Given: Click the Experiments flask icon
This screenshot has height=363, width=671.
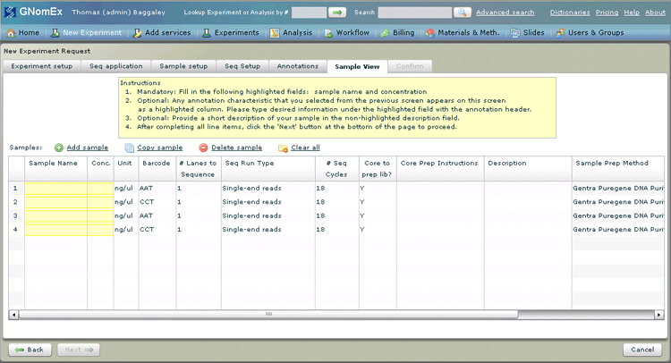Looking at the screenshot, I should tap(207, 33).
